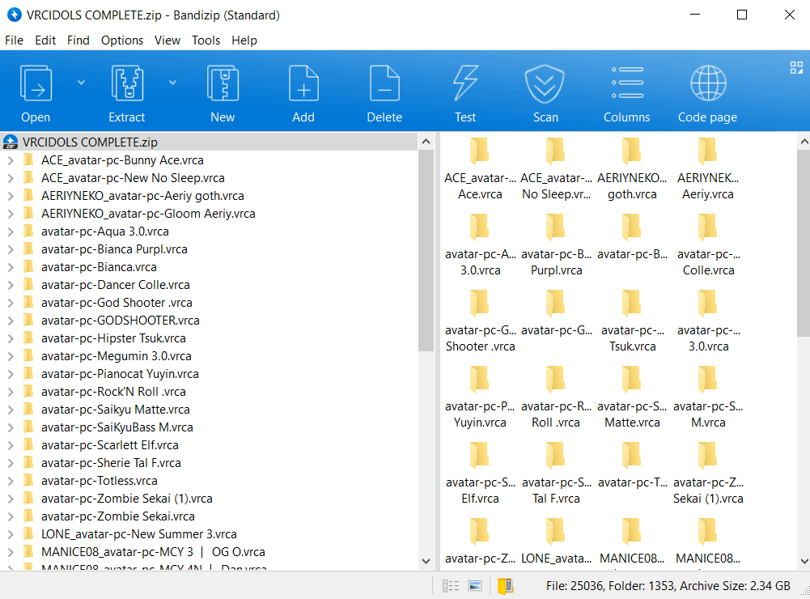Image resolution: width=810 pixels, height=599 pixels.
Task: Open the Options menu
Action: coord(122,40)
